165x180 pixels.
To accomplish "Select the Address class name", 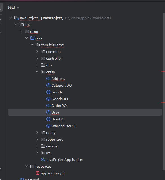I will [58, 79].
